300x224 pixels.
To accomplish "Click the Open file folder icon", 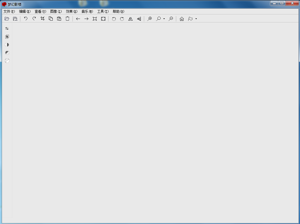I will [7, 19].
